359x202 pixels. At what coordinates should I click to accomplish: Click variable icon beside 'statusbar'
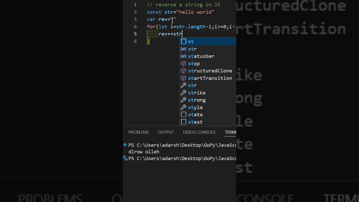(183, 56)
